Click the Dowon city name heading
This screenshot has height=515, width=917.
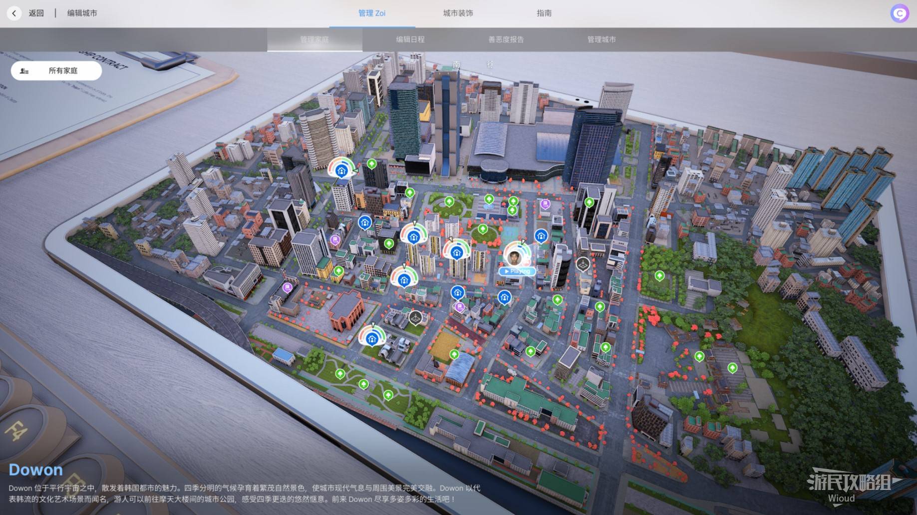click(36, 470)
